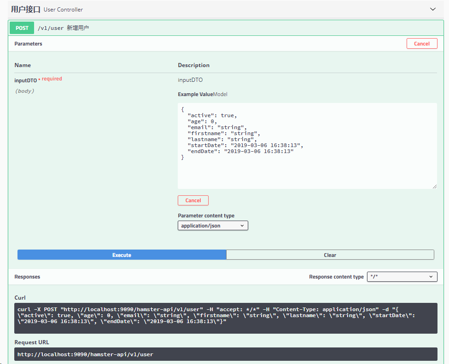The height and width of the screenshot is (364, 449).
Task: Switch to the Example Value tab
Action: tap(195, 94)
